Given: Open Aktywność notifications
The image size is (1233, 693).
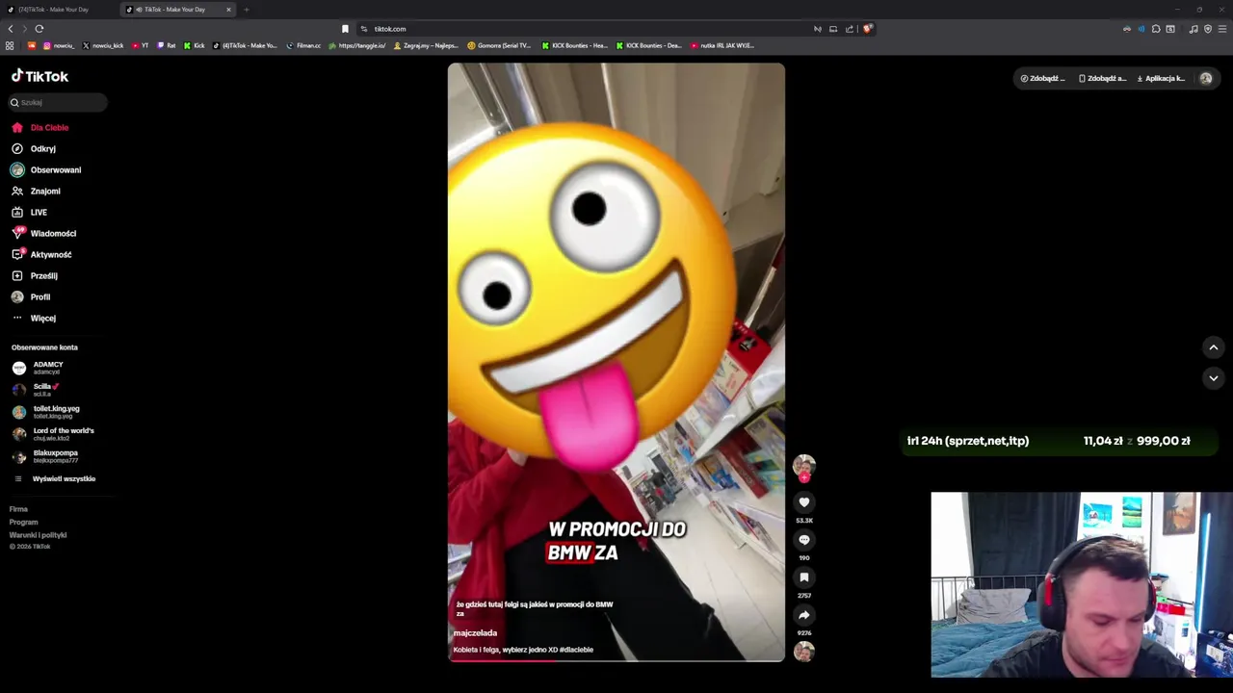Looking at the screenshot, I should [41, 254].
